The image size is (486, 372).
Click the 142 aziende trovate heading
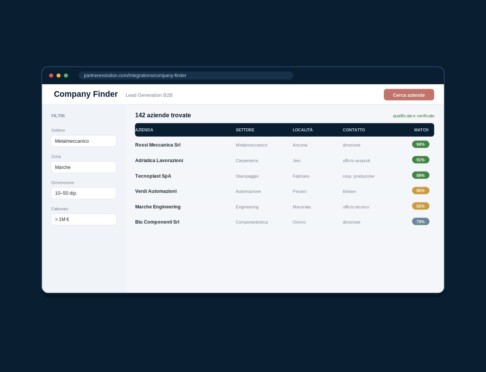[163, 115]
